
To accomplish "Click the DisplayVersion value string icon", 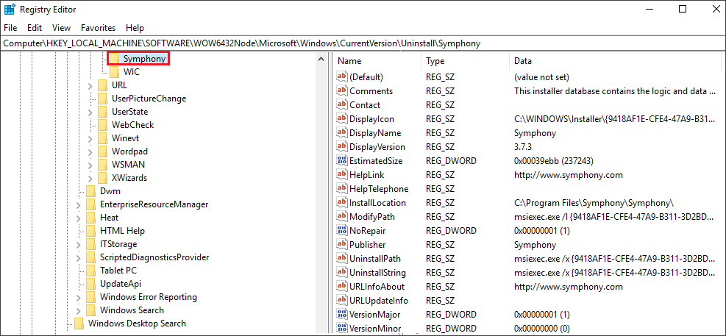I will (342, 147).
